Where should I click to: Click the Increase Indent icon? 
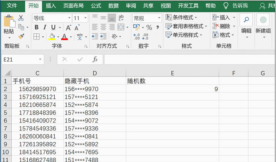103,37
